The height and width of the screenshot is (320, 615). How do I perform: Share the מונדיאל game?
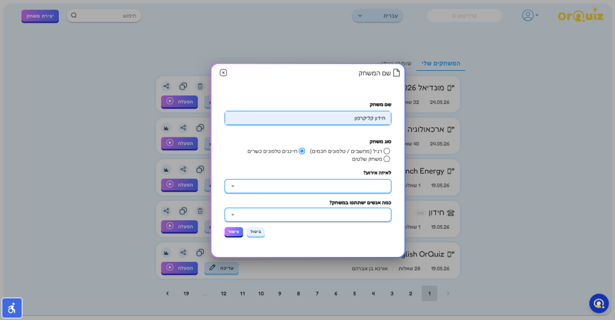[x=166, y=86]
